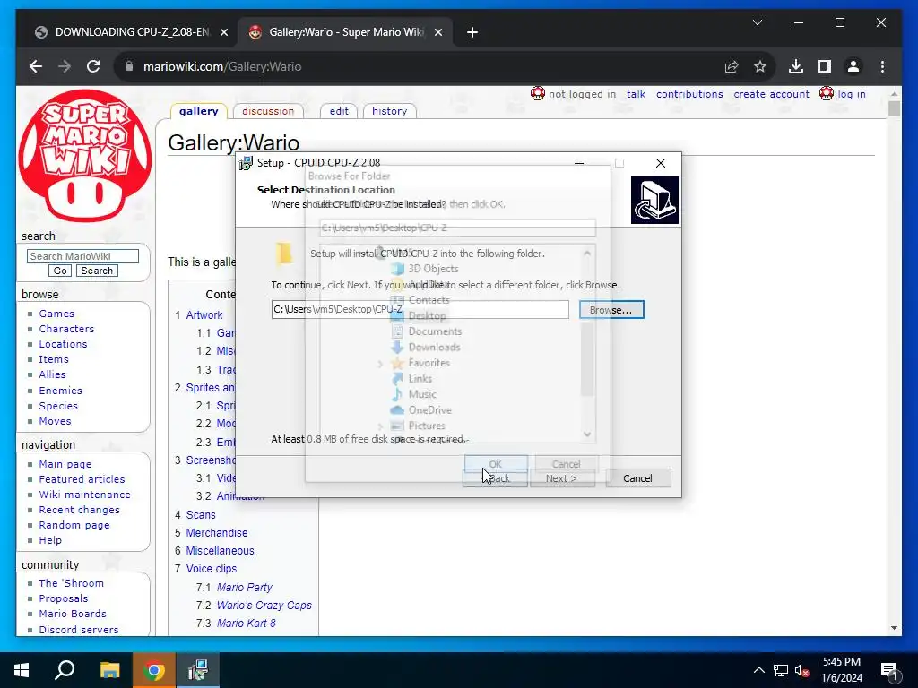Open the wiki discussion tab
This screenshot has height=688, width=918.
[x=268, y=111]
